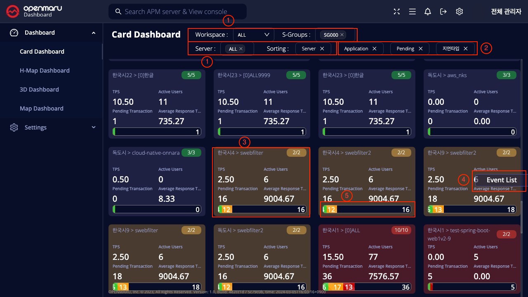Click the Event List button
Screen dimensions: 528x297
tap(501, 180)
